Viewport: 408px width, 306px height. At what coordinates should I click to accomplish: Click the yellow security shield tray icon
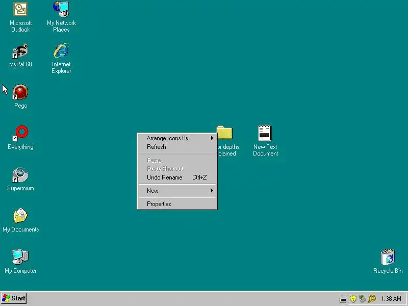[x=353, y=299]
